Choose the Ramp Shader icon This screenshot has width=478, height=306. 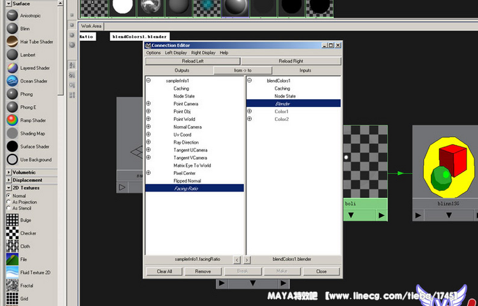point(11,120)
